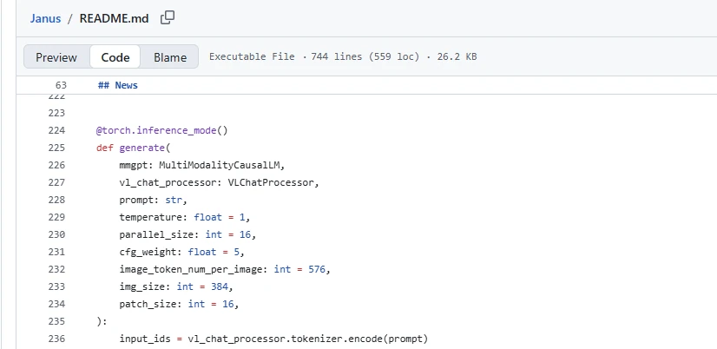Click the README.md file name in breadcrumb

coord(114,19)
